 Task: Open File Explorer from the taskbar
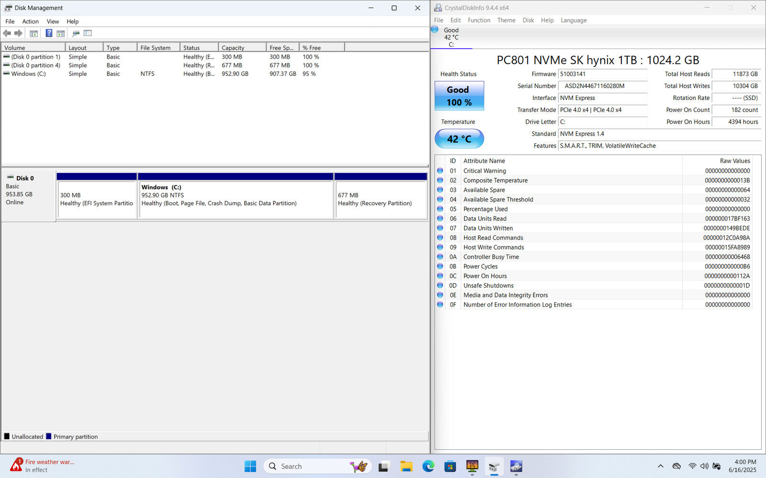tap(406, 466)
